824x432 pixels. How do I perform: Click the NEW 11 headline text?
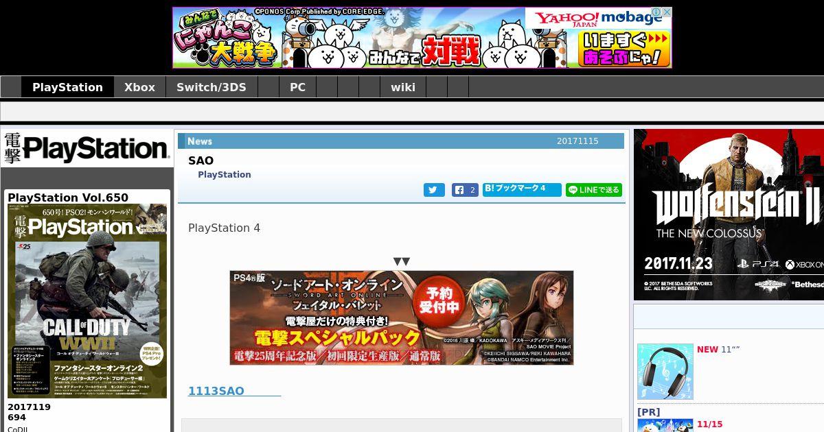(718, 349)
